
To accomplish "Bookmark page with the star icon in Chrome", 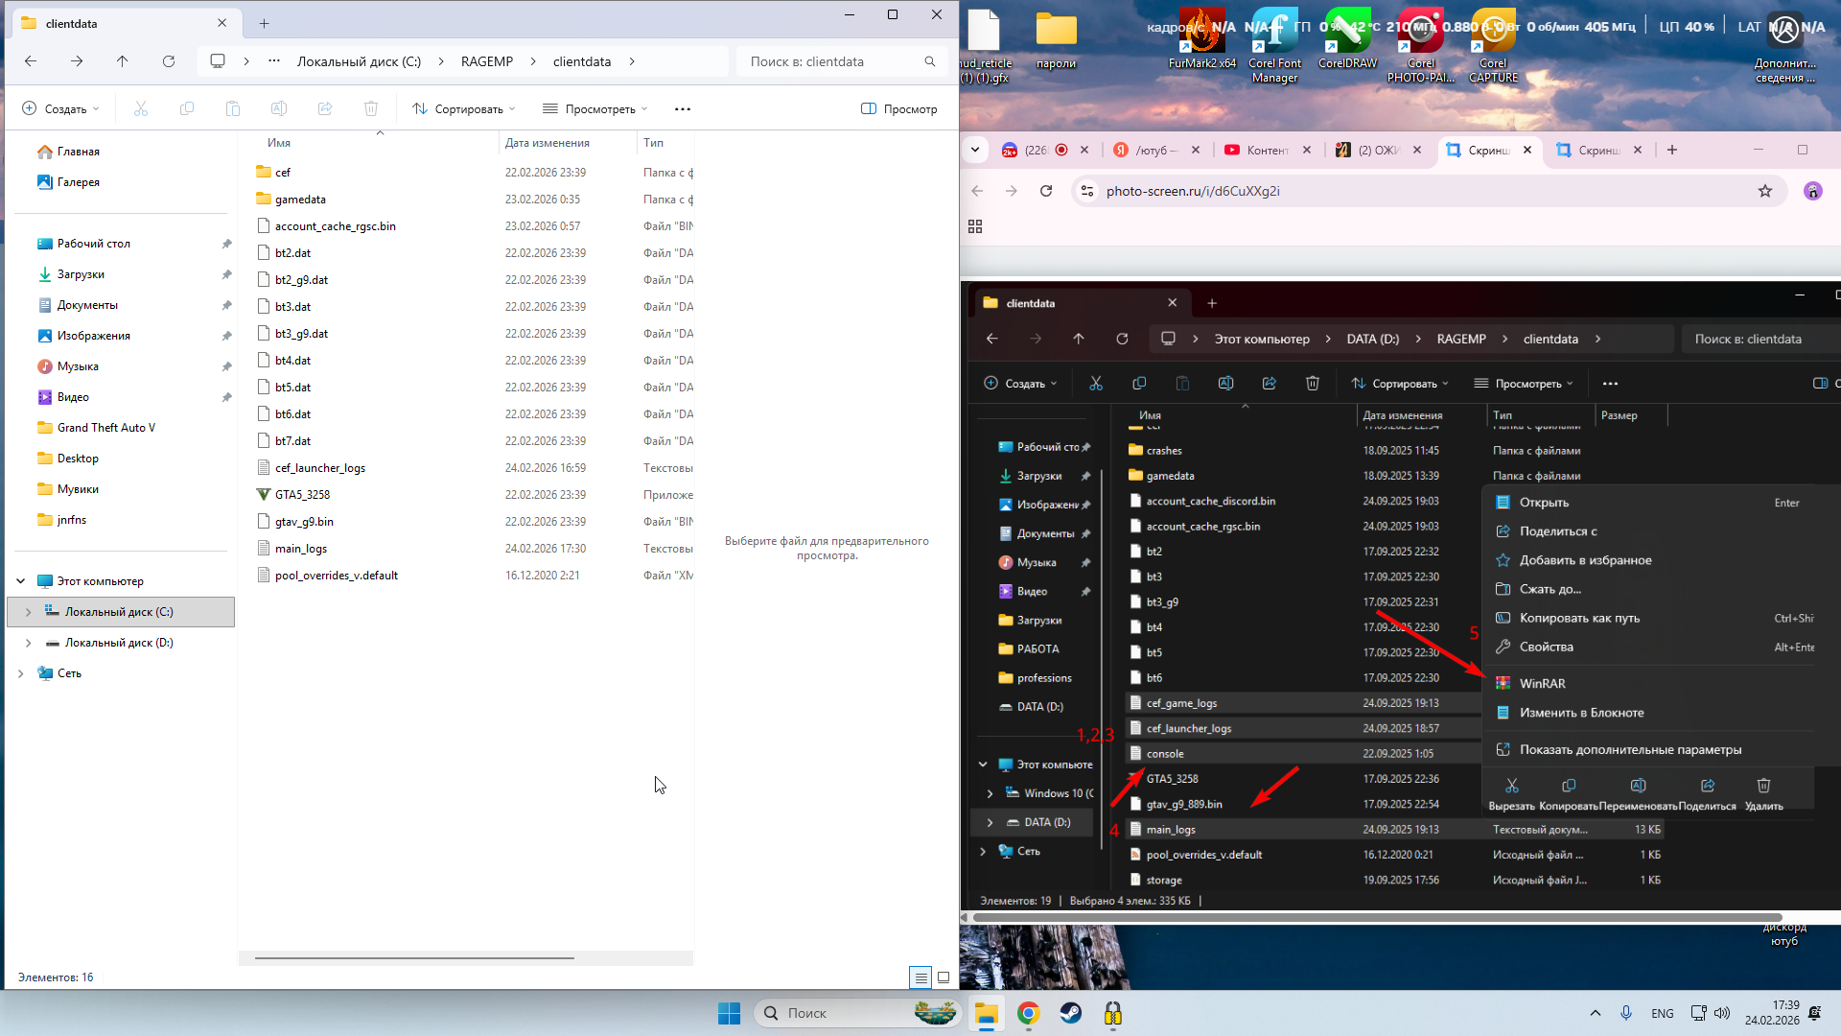I will [x=1765, y=191].
